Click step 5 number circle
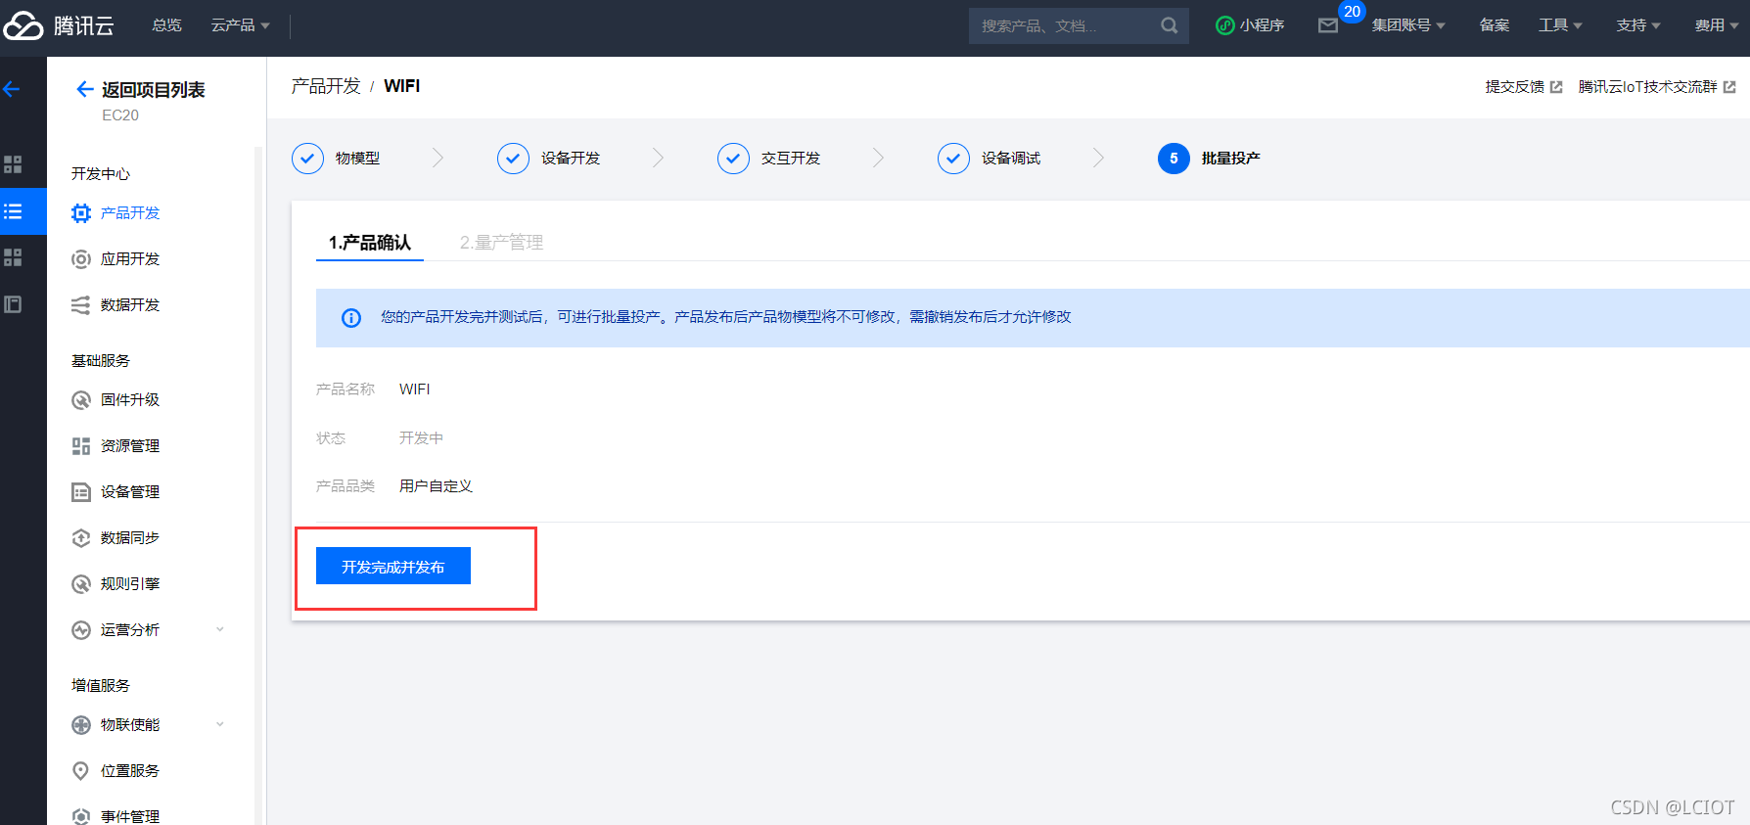This screenshot has width=1750, height=825. (x=1174, y=159)
